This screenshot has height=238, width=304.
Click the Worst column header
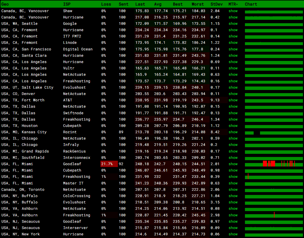(198, 4)
